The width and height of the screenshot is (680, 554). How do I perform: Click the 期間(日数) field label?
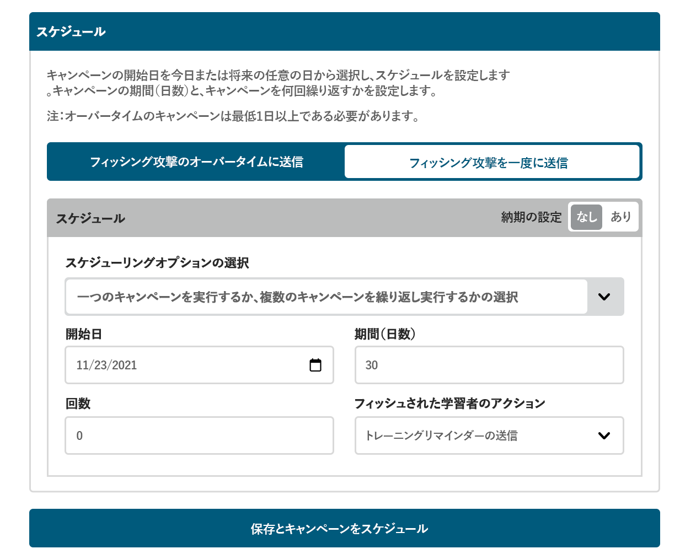click(385, 334)
